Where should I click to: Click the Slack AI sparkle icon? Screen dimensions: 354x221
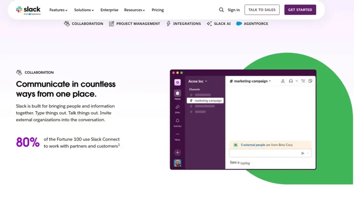pos(209,23)
